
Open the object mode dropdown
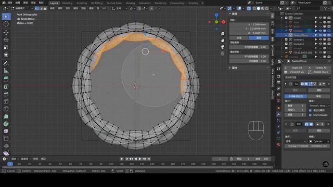22,8
